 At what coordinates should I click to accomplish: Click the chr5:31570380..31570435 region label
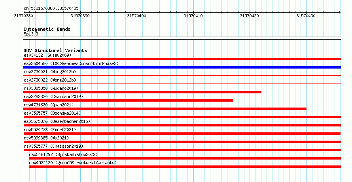51,8
